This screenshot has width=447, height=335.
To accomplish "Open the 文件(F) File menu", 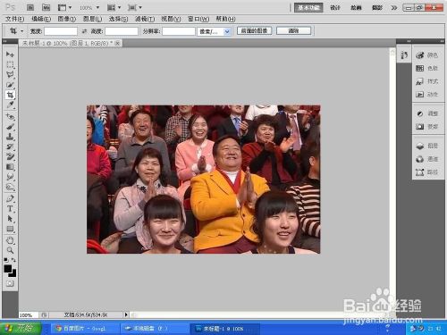I will (x=14, y=19).
